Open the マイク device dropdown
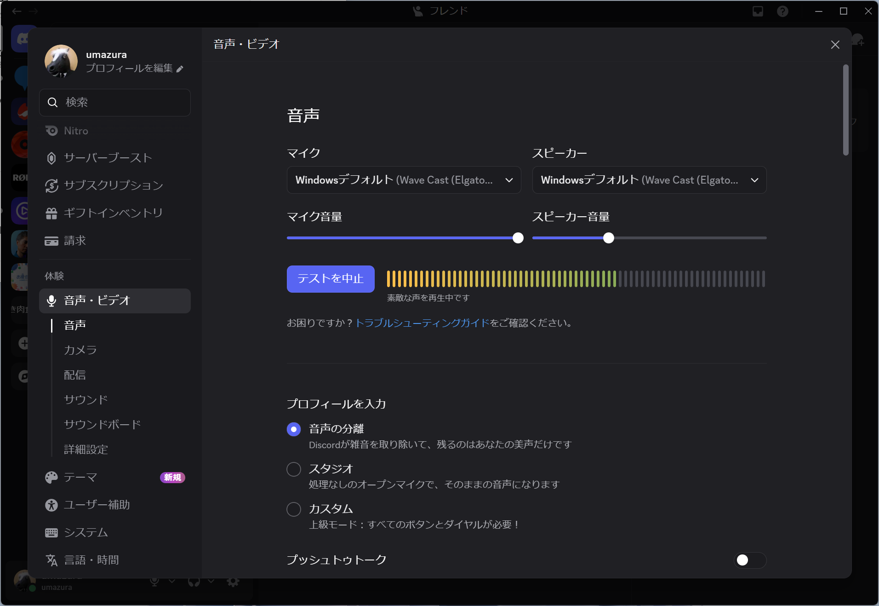Screen dimensions: 879x606 tap(404, 180)
